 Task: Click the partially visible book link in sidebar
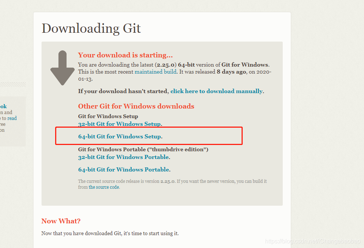(x=3, y=106)
